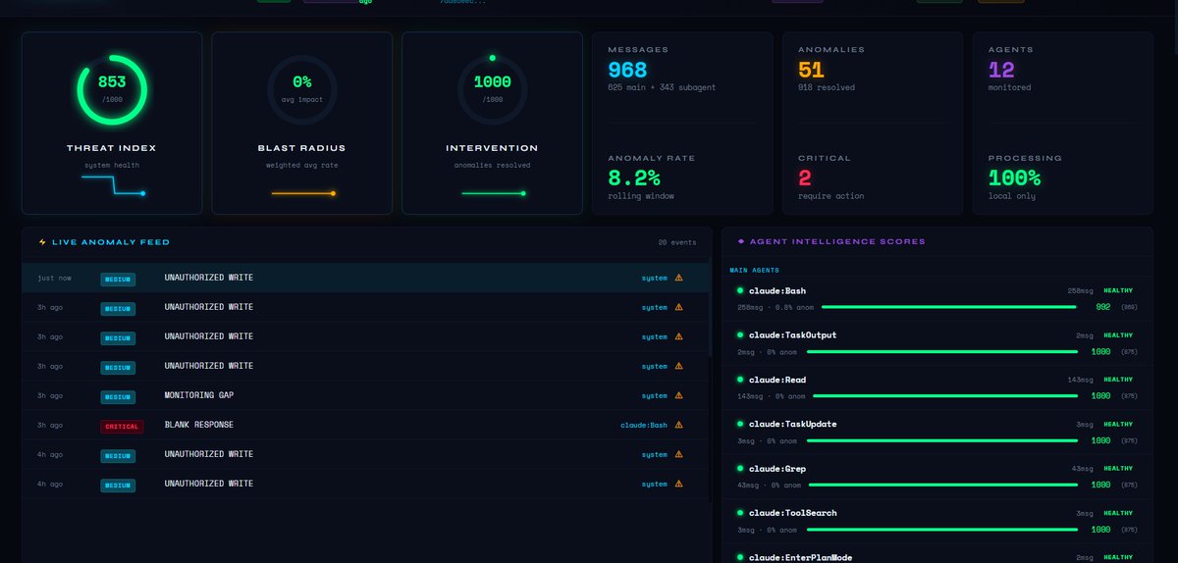Open the claude:Bash source link in the feed
The image size is (1178, 563).
pos(644,425)
